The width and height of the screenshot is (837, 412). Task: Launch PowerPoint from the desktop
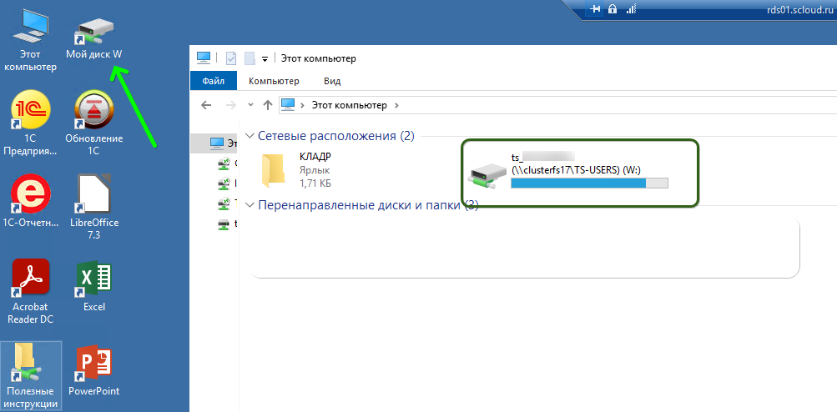(x=94, y=370)
